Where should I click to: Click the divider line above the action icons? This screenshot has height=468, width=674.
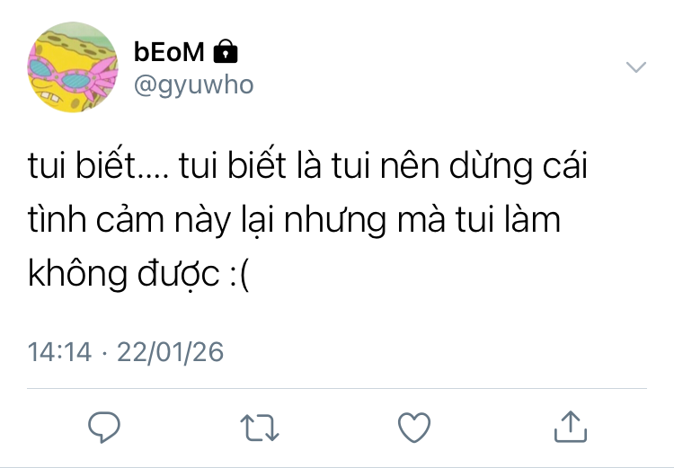pyautogui.click(x=337, y=388)
